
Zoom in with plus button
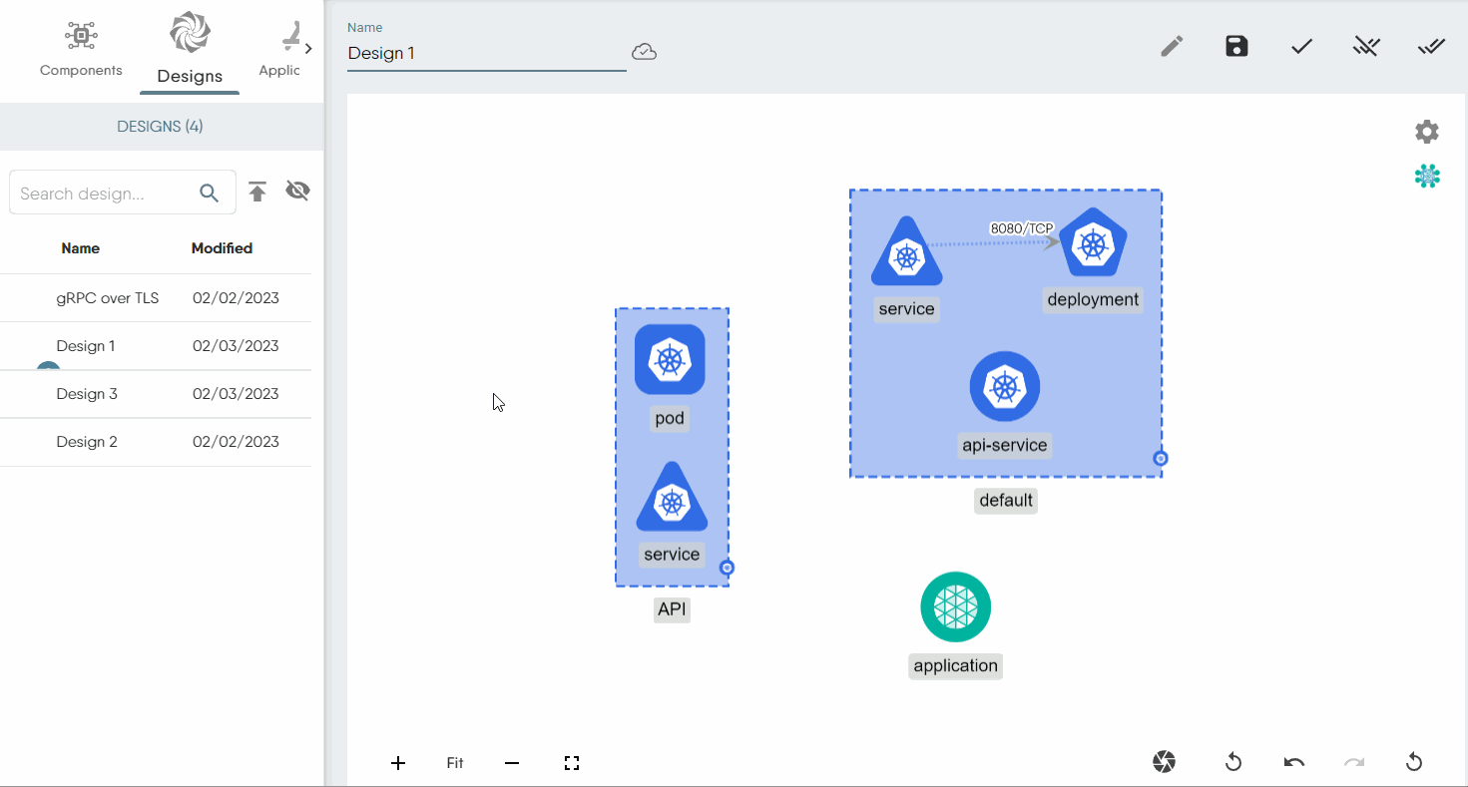click(398, 763)
